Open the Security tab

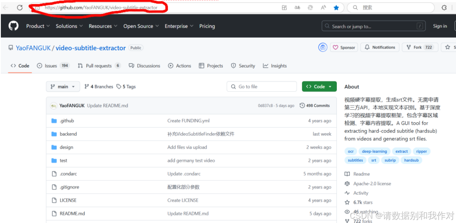243,66
